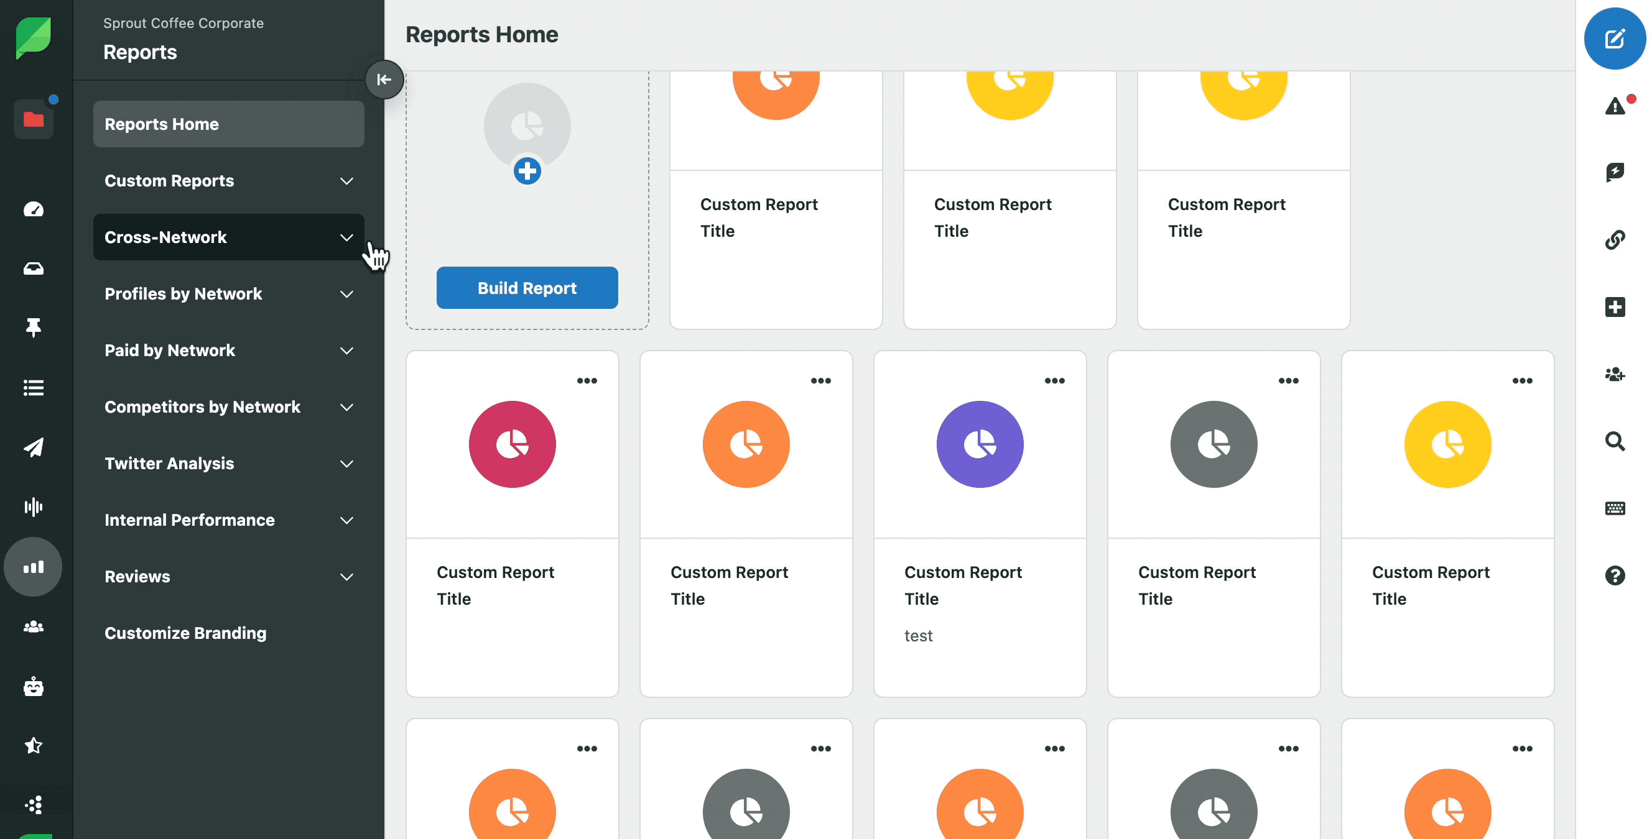Collapse the sidebar with the arrow button
Image resolution: width=1652 pixels, height=839 pixels.
pos(384,80)
